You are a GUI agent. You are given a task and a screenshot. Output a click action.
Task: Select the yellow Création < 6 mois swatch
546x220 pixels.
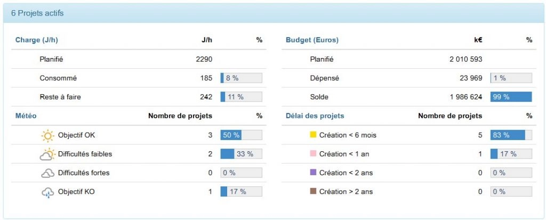313,134
